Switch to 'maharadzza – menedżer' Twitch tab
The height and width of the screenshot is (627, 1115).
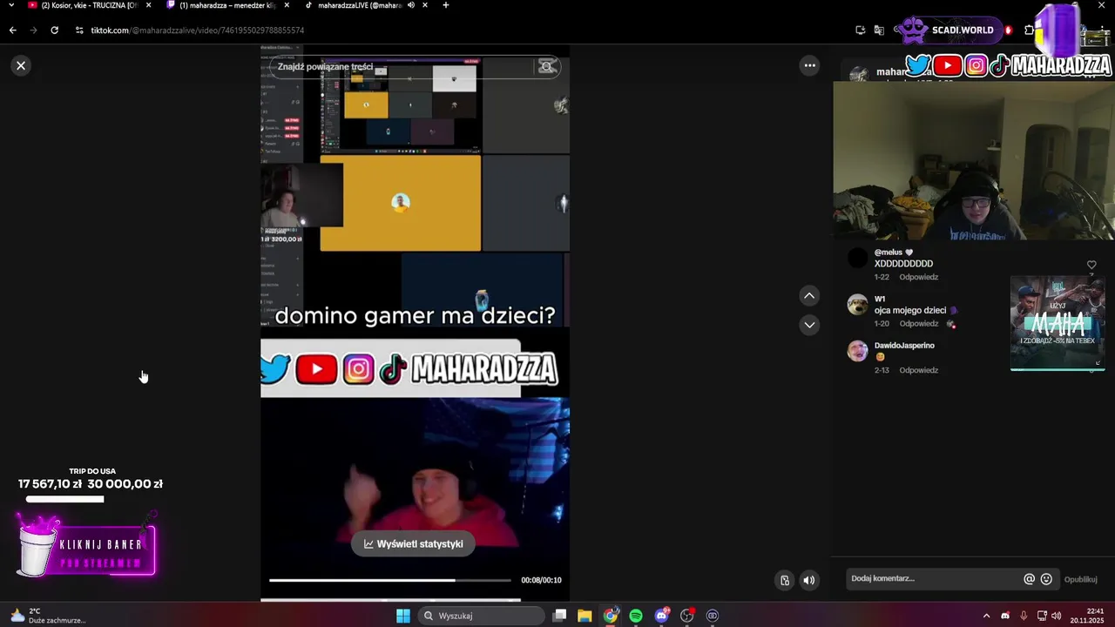(226, 5)
